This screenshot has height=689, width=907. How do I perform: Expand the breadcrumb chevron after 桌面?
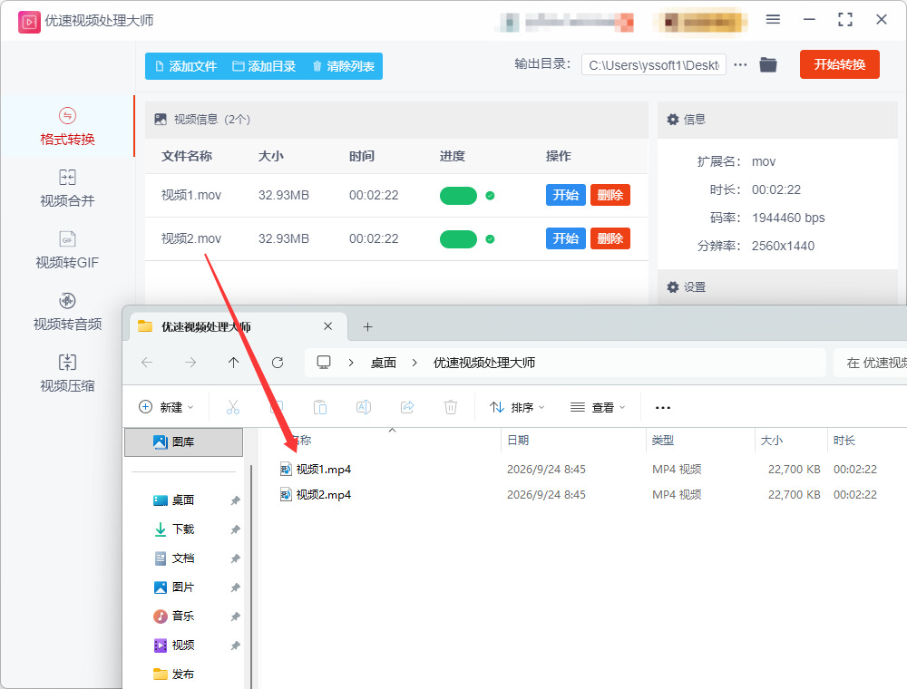[414, 363]
